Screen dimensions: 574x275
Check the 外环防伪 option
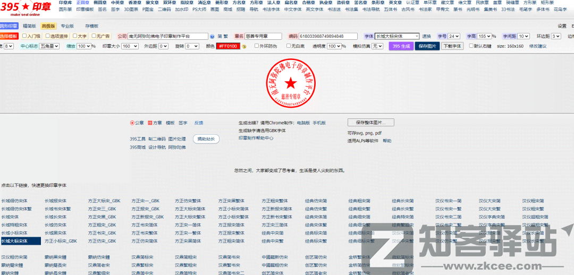coord(256,46)
